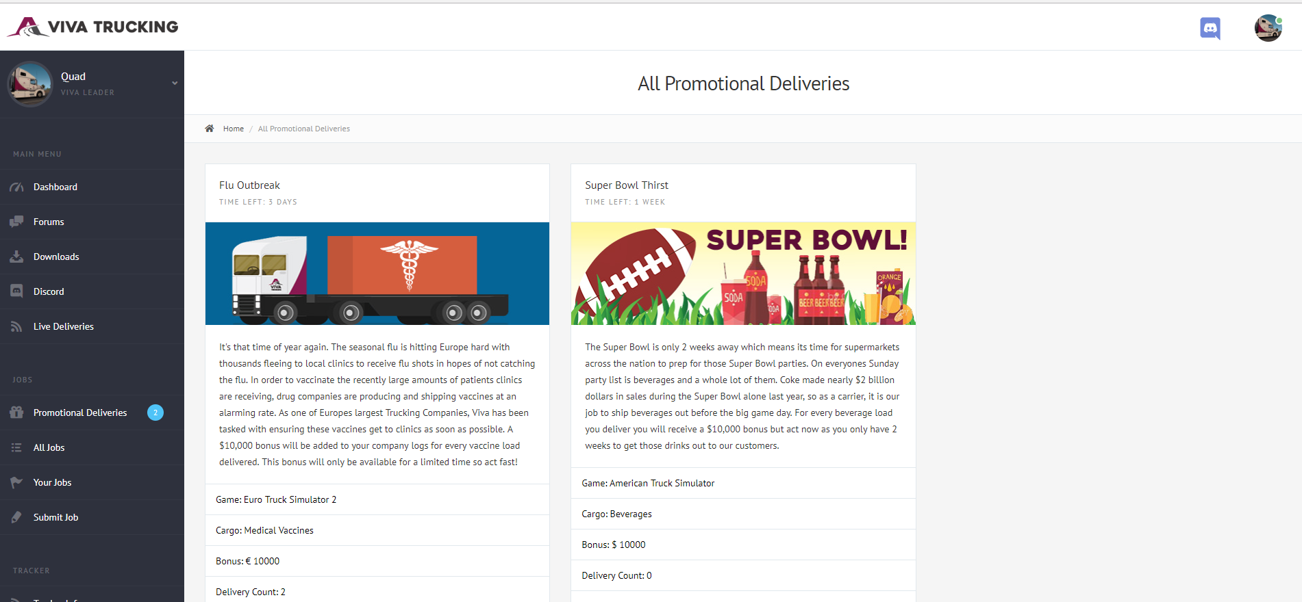1302x602 pixels.
Task: Click the Dashboard gauge icon
Action: pos(16,187)
